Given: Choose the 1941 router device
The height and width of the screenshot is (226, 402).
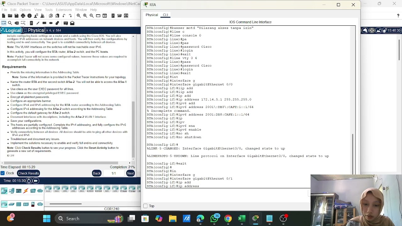Looking at the screenshot, I should pos(65,189).
